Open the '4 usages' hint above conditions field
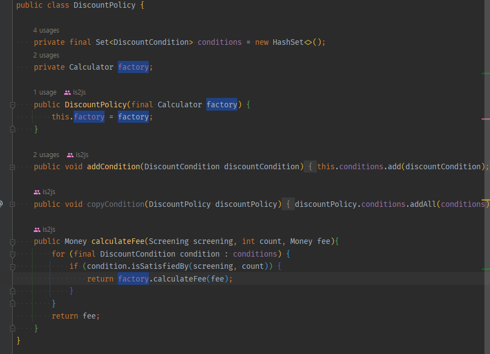Viewport: 490px width, 354px height. (x=46, y=30)
